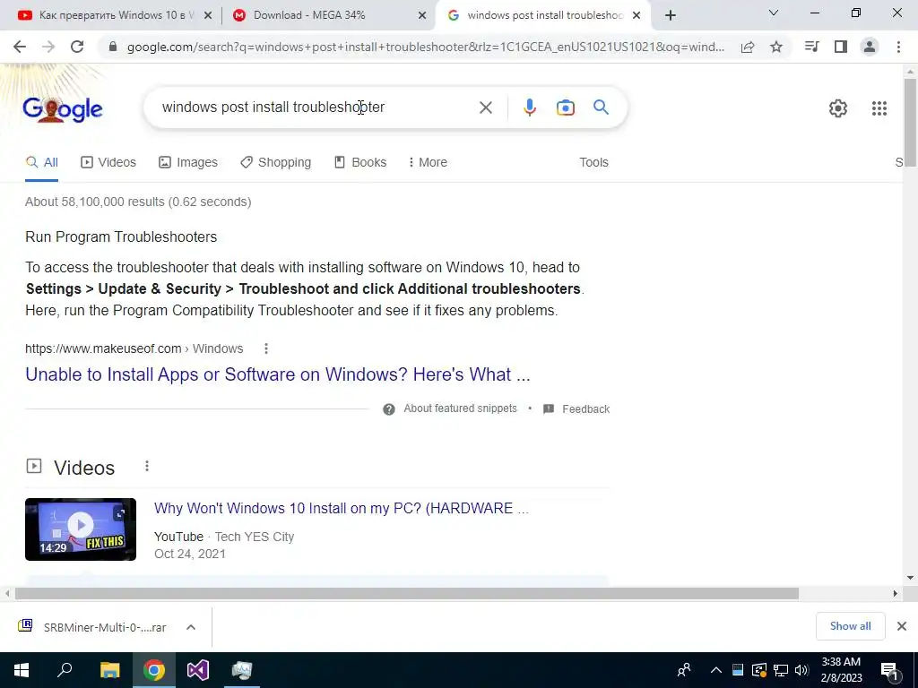Send Feedback on the featured snippet
918x688 pixels.
tap(576, 408)
